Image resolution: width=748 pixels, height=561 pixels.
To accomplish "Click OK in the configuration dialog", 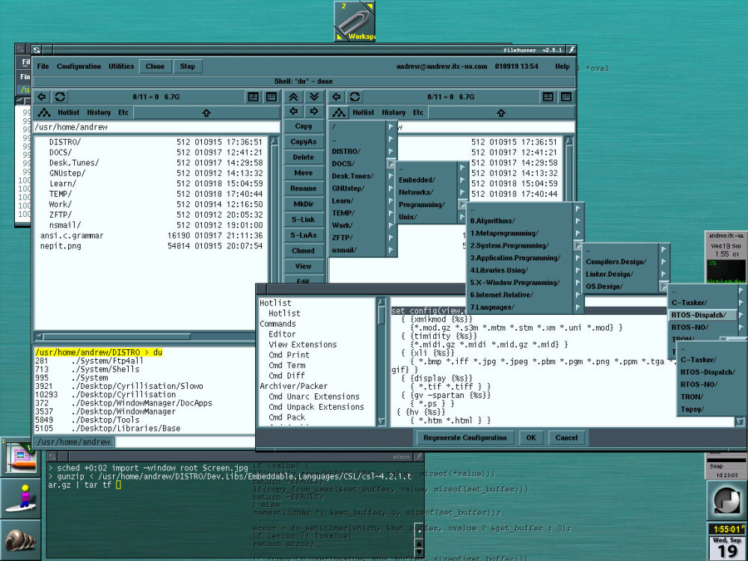I will (531, 438).
